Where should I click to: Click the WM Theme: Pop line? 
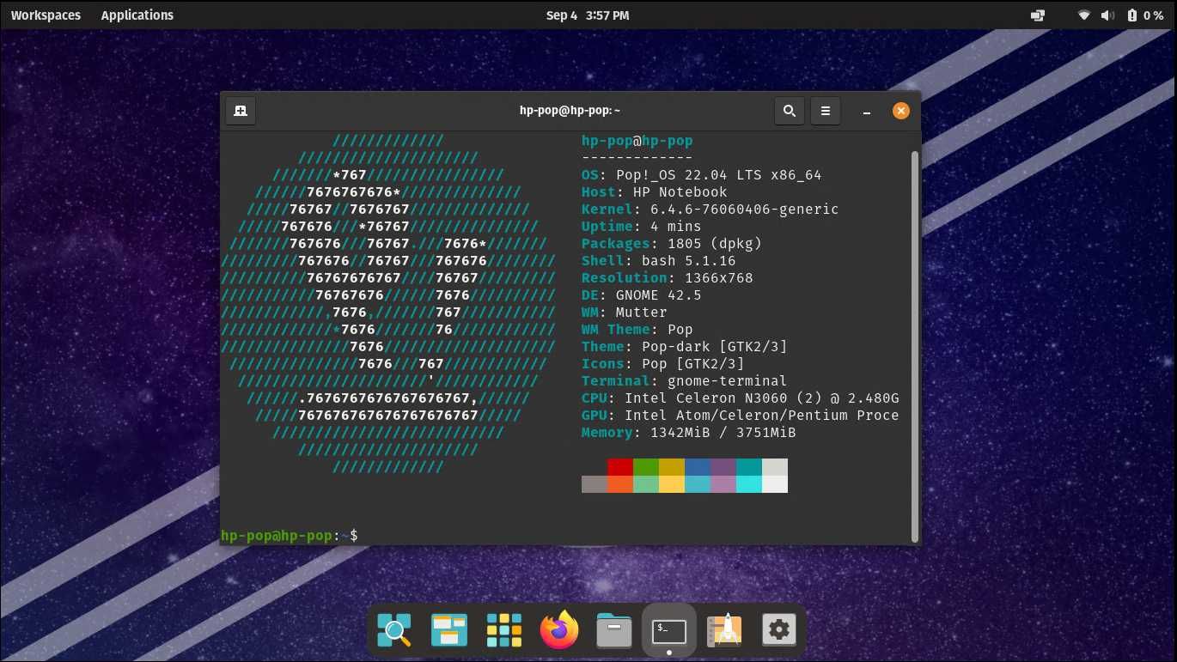[637, 330]
